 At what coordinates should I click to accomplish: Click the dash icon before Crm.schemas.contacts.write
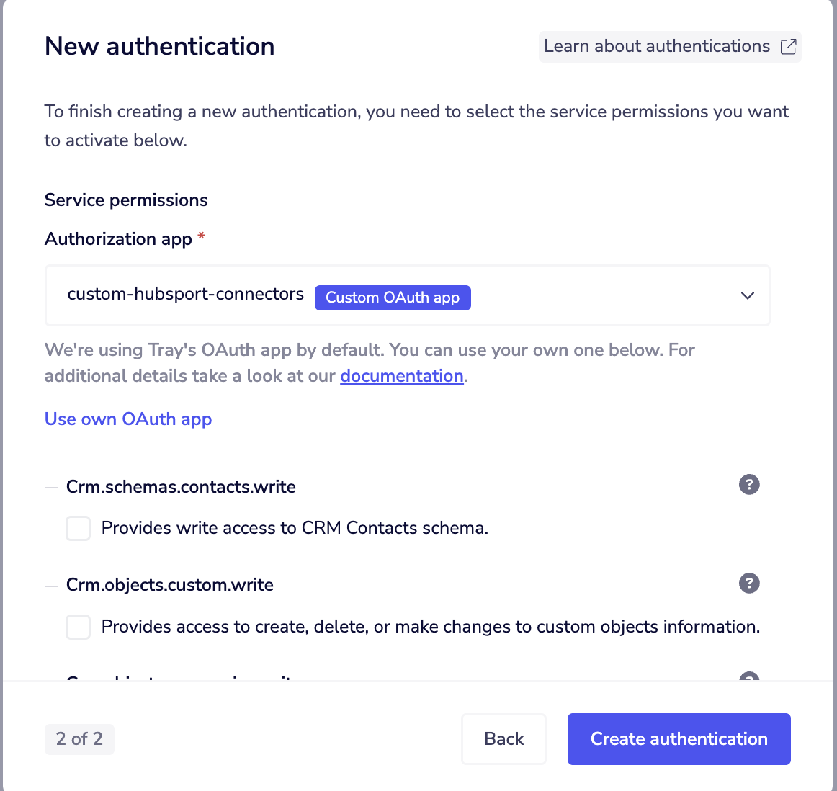point(50,486)
